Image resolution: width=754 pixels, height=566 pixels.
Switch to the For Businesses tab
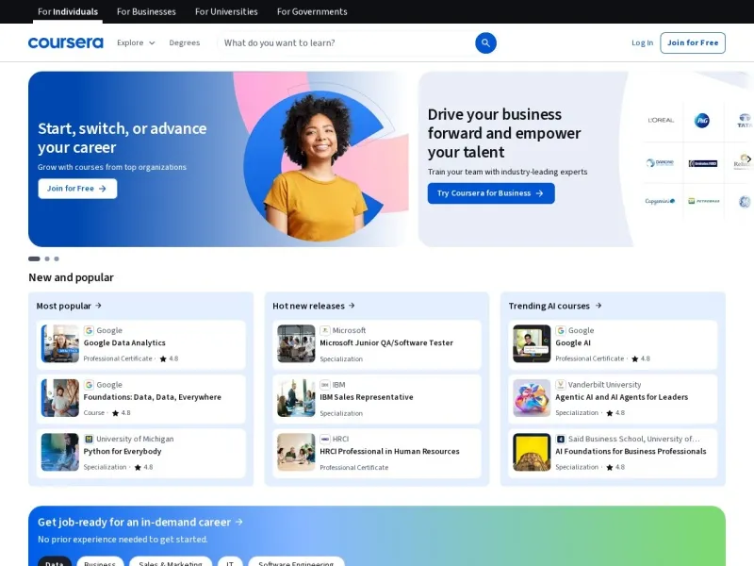click(x=146, y=11)
